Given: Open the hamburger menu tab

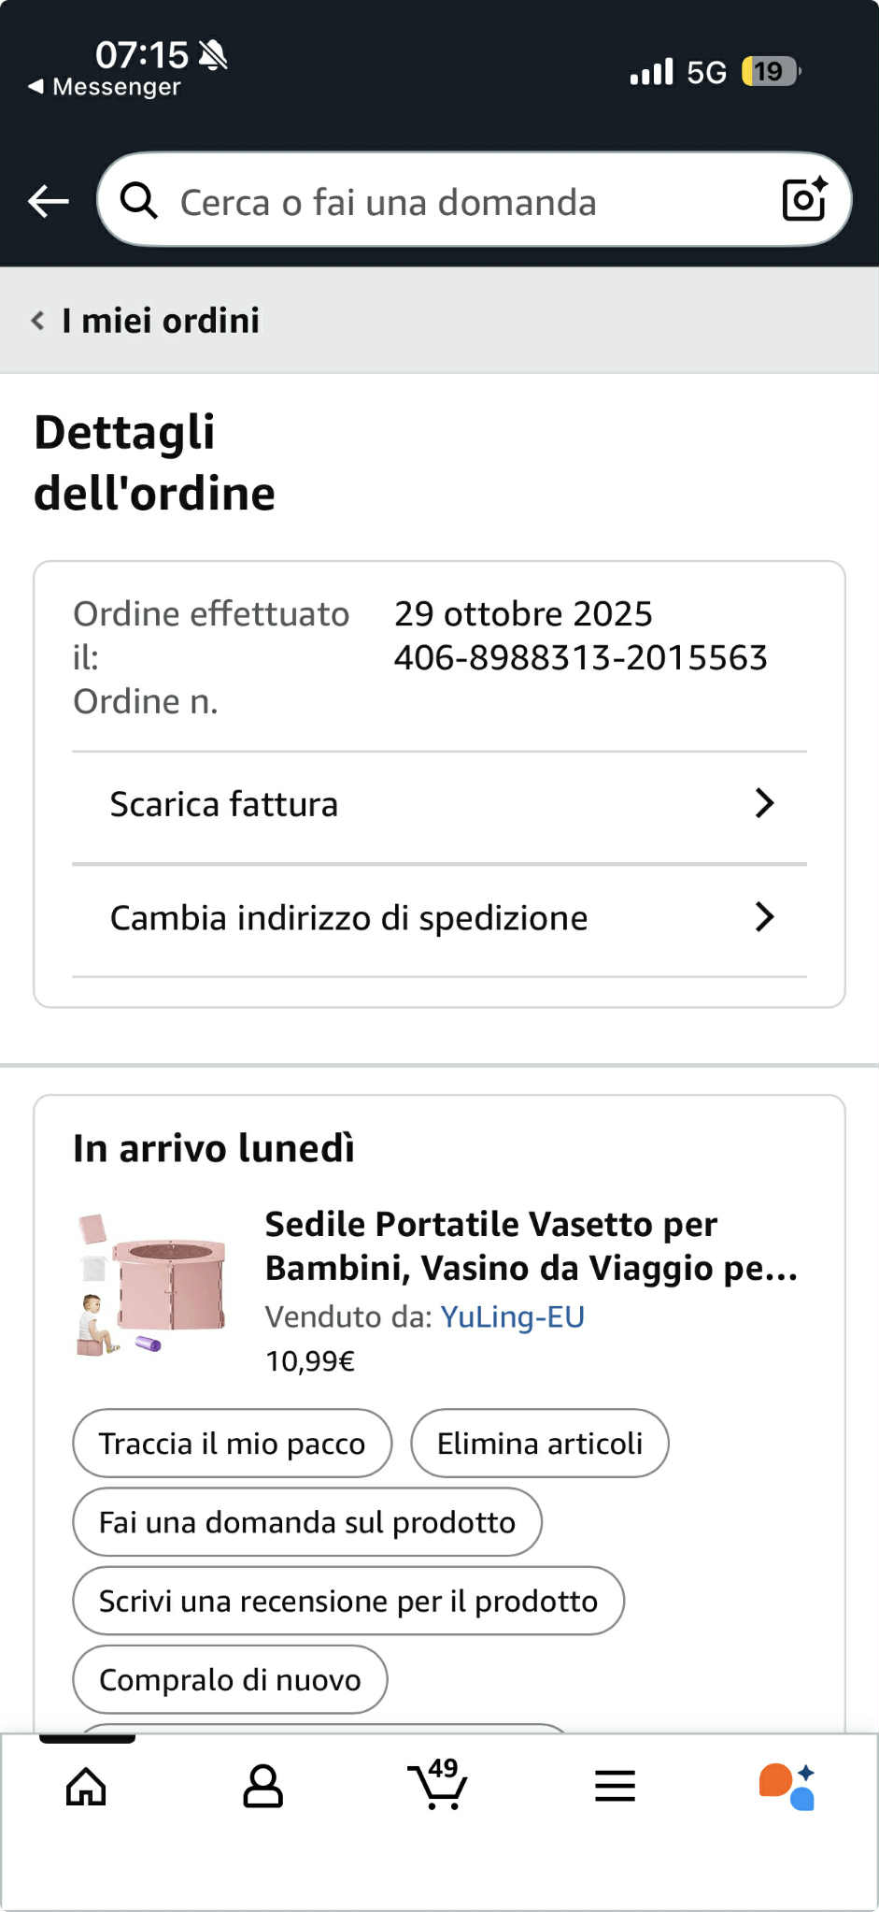Looking at the screenshot, I should point(615,1787).
